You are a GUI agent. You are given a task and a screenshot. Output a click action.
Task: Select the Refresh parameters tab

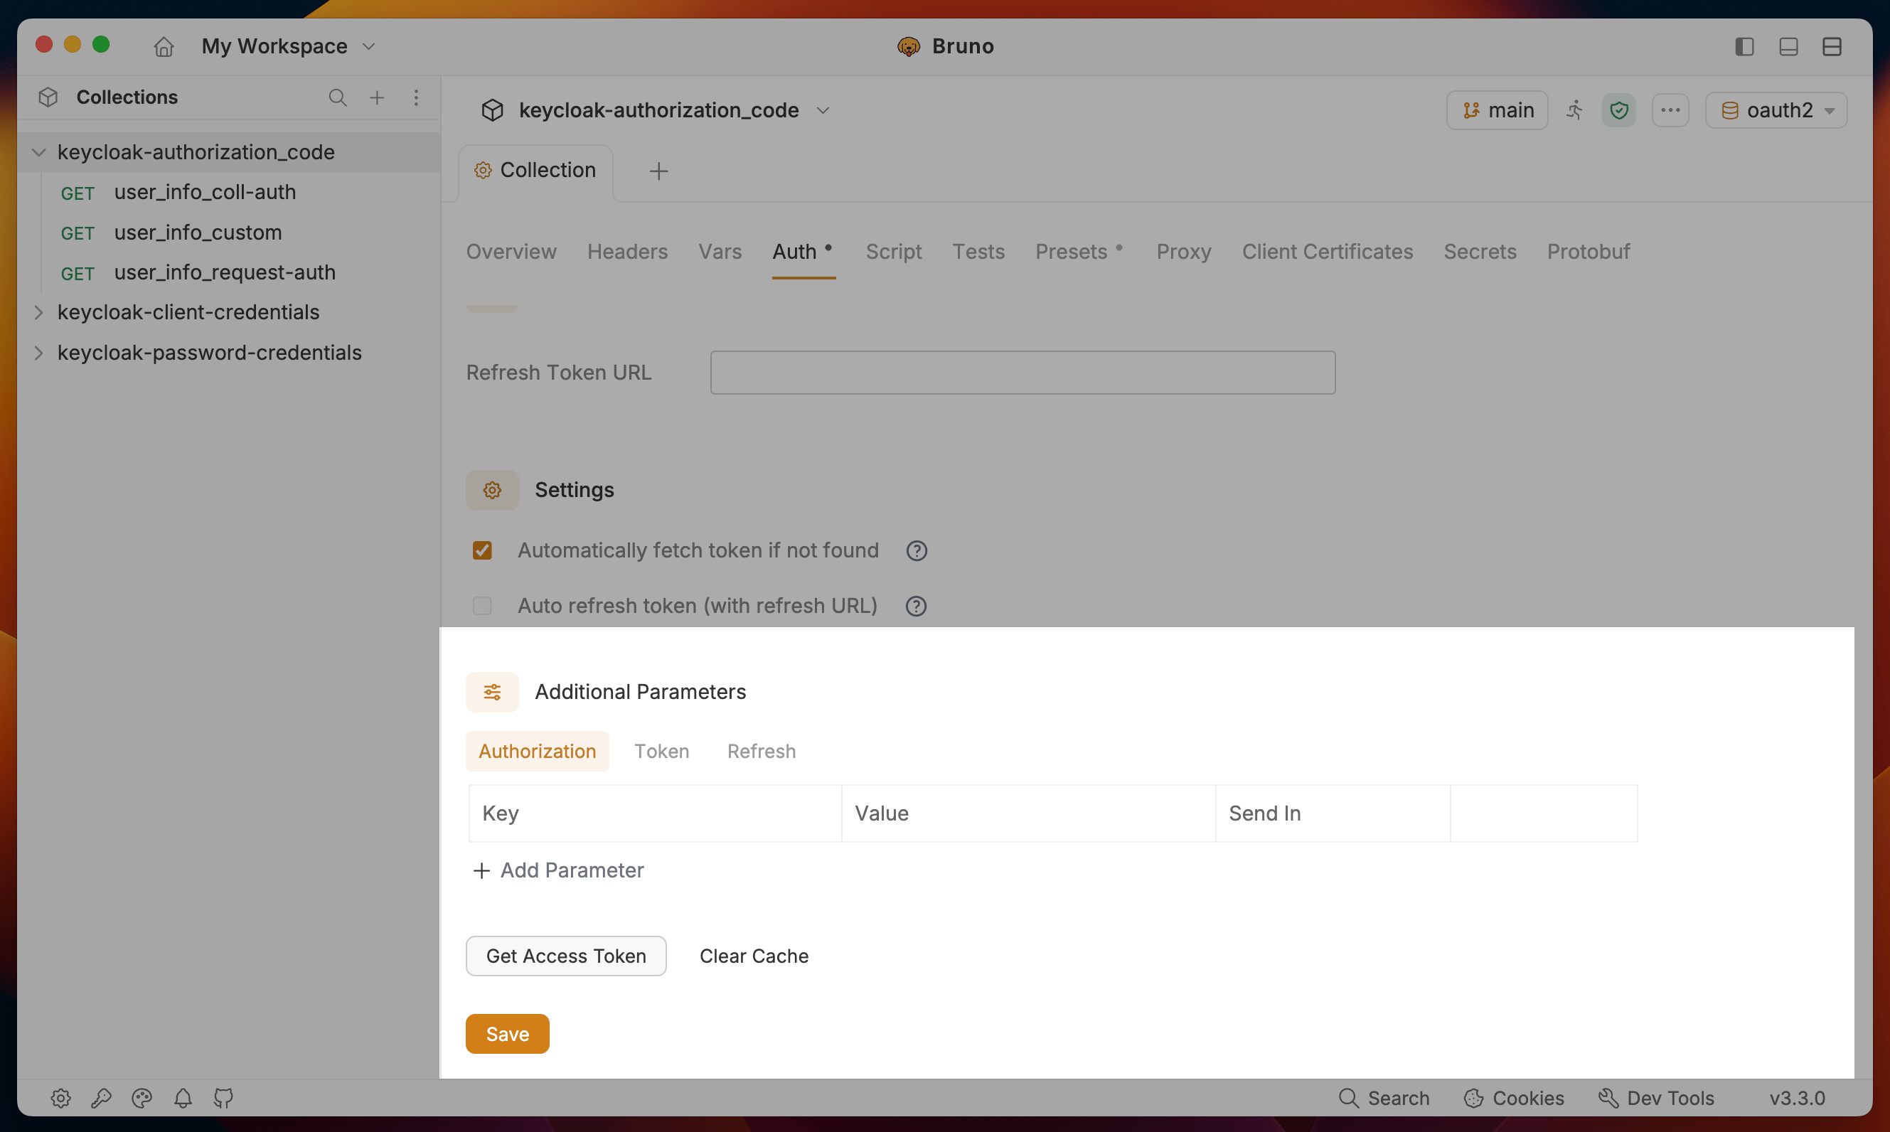coord(761,752)
